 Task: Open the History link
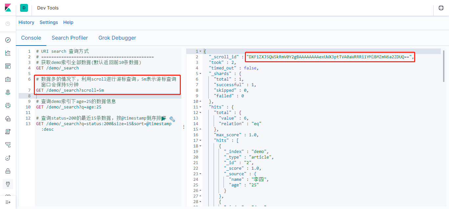26,22
